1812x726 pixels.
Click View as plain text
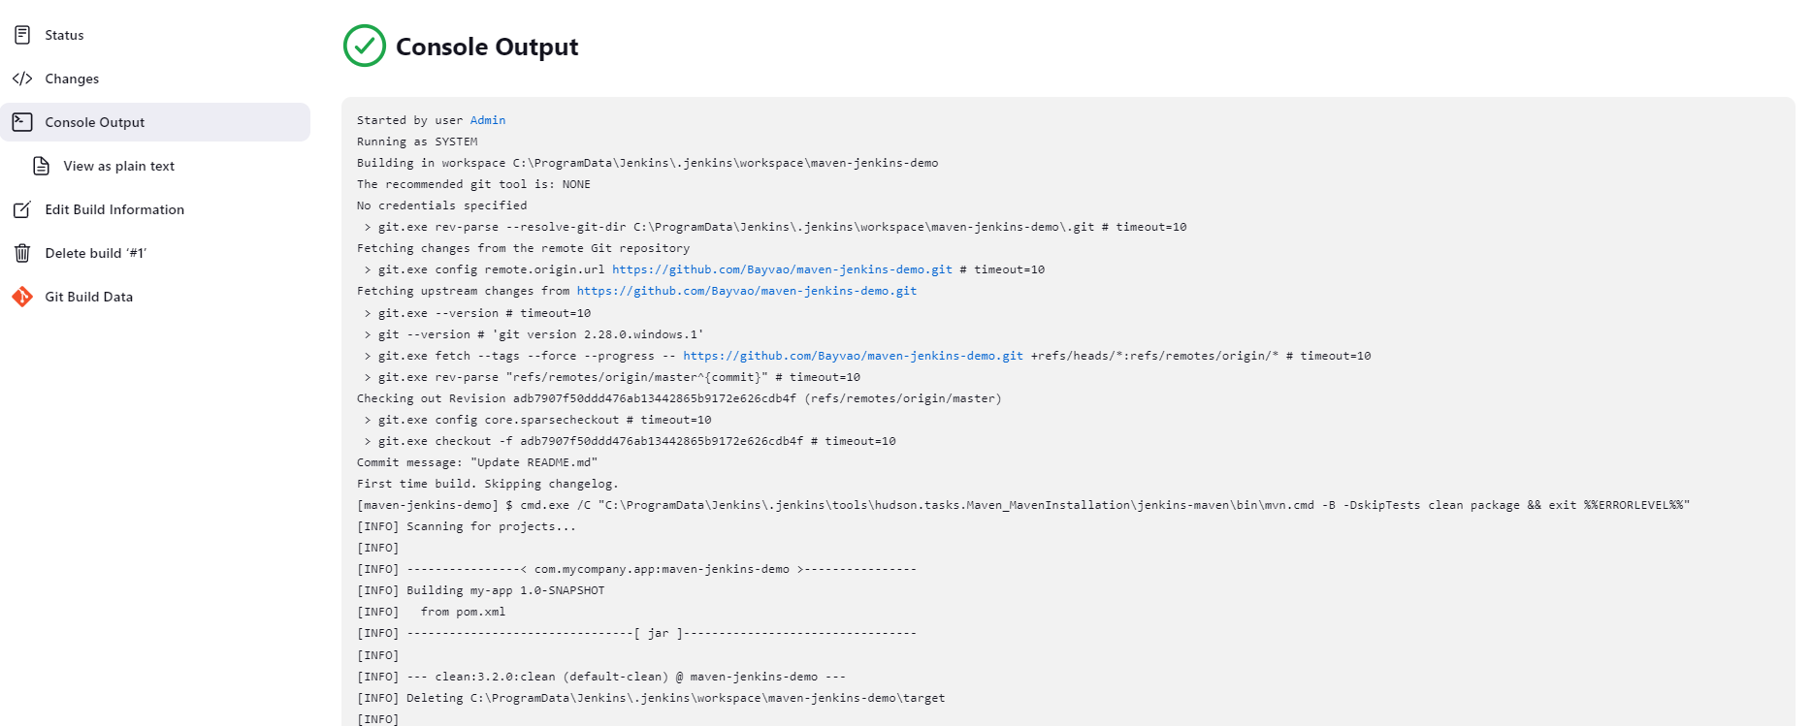tap(118, 166)
